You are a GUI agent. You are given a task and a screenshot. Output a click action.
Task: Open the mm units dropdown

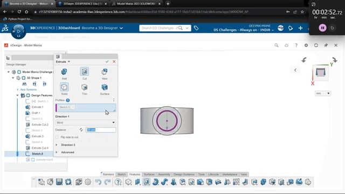click(x=323, y=93)
